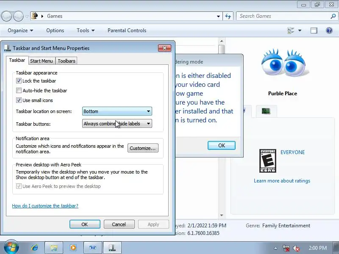
Task: Uncheck Use small icons
Action: coord(19,100)
